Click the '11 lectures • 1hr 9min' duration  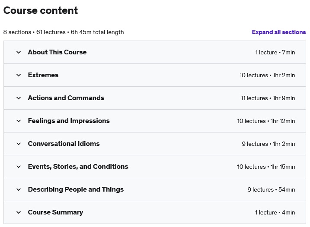pos(268,98)
